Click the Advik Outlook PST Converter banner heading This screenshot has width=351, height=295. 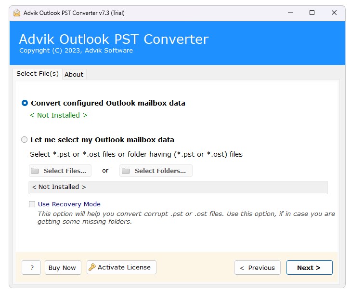[114, 39]
